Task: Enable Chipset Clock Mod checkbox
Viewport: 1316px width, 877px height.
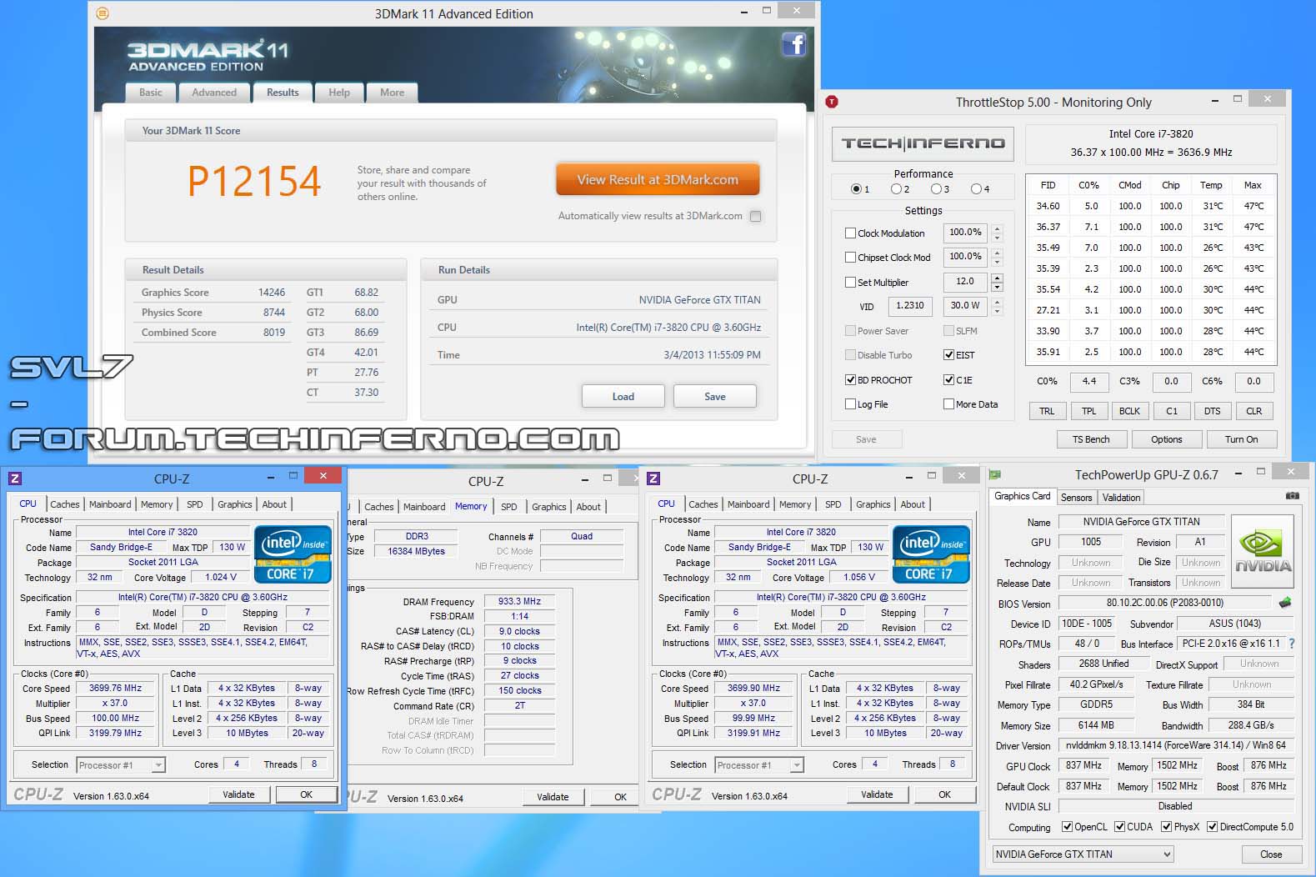Action: [850, 258]
